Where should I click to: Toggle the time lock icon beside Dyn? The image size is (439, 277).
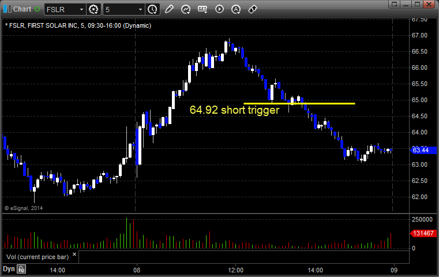(x=21, y=269)
